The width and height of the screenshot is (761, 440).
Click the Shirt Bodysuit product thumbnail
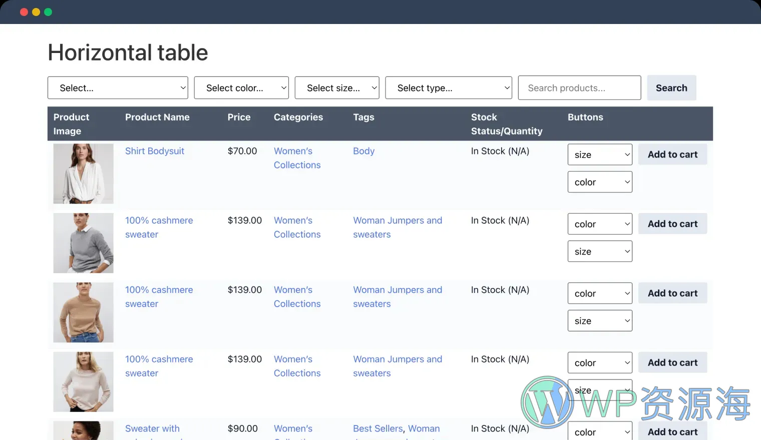pyautogui.click(x=83, y=173)
